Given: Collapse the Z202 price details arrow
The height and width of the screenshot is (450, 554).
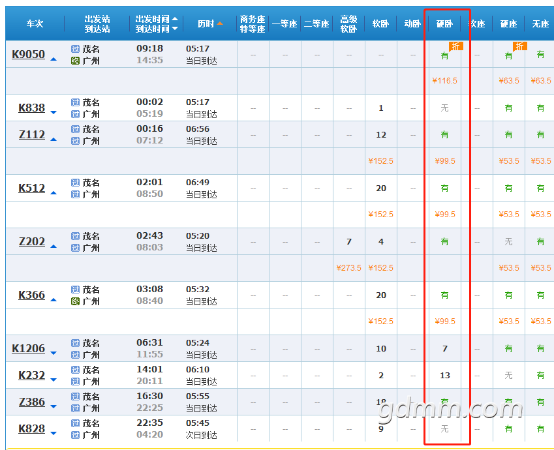Looking at the screenshot, I should (54, 246).
